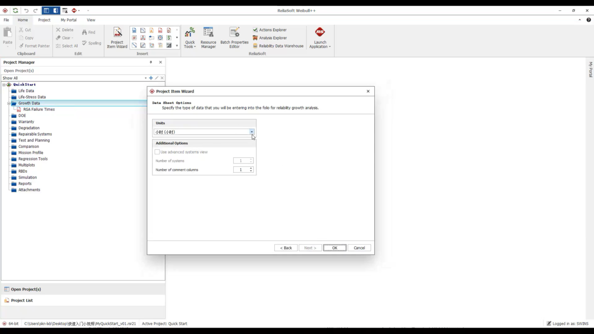
Task: Select the Regression Tools folder
Action: tap(33, 159)
